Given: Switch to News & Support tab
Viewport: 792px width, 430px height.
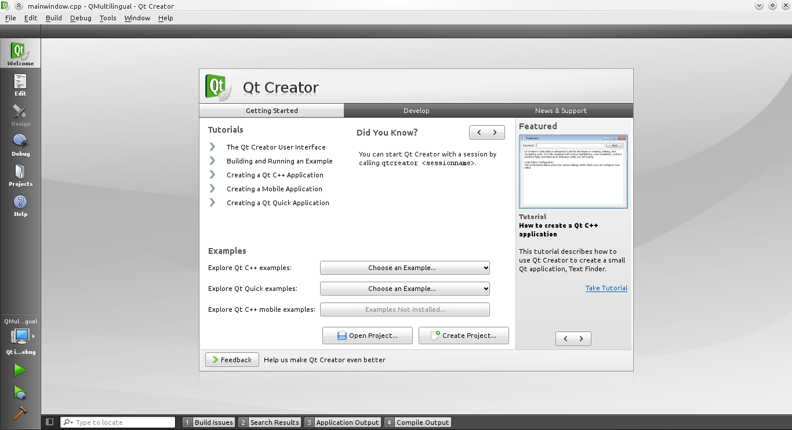Looking at the screenshot, I should [x=561, y=111].
